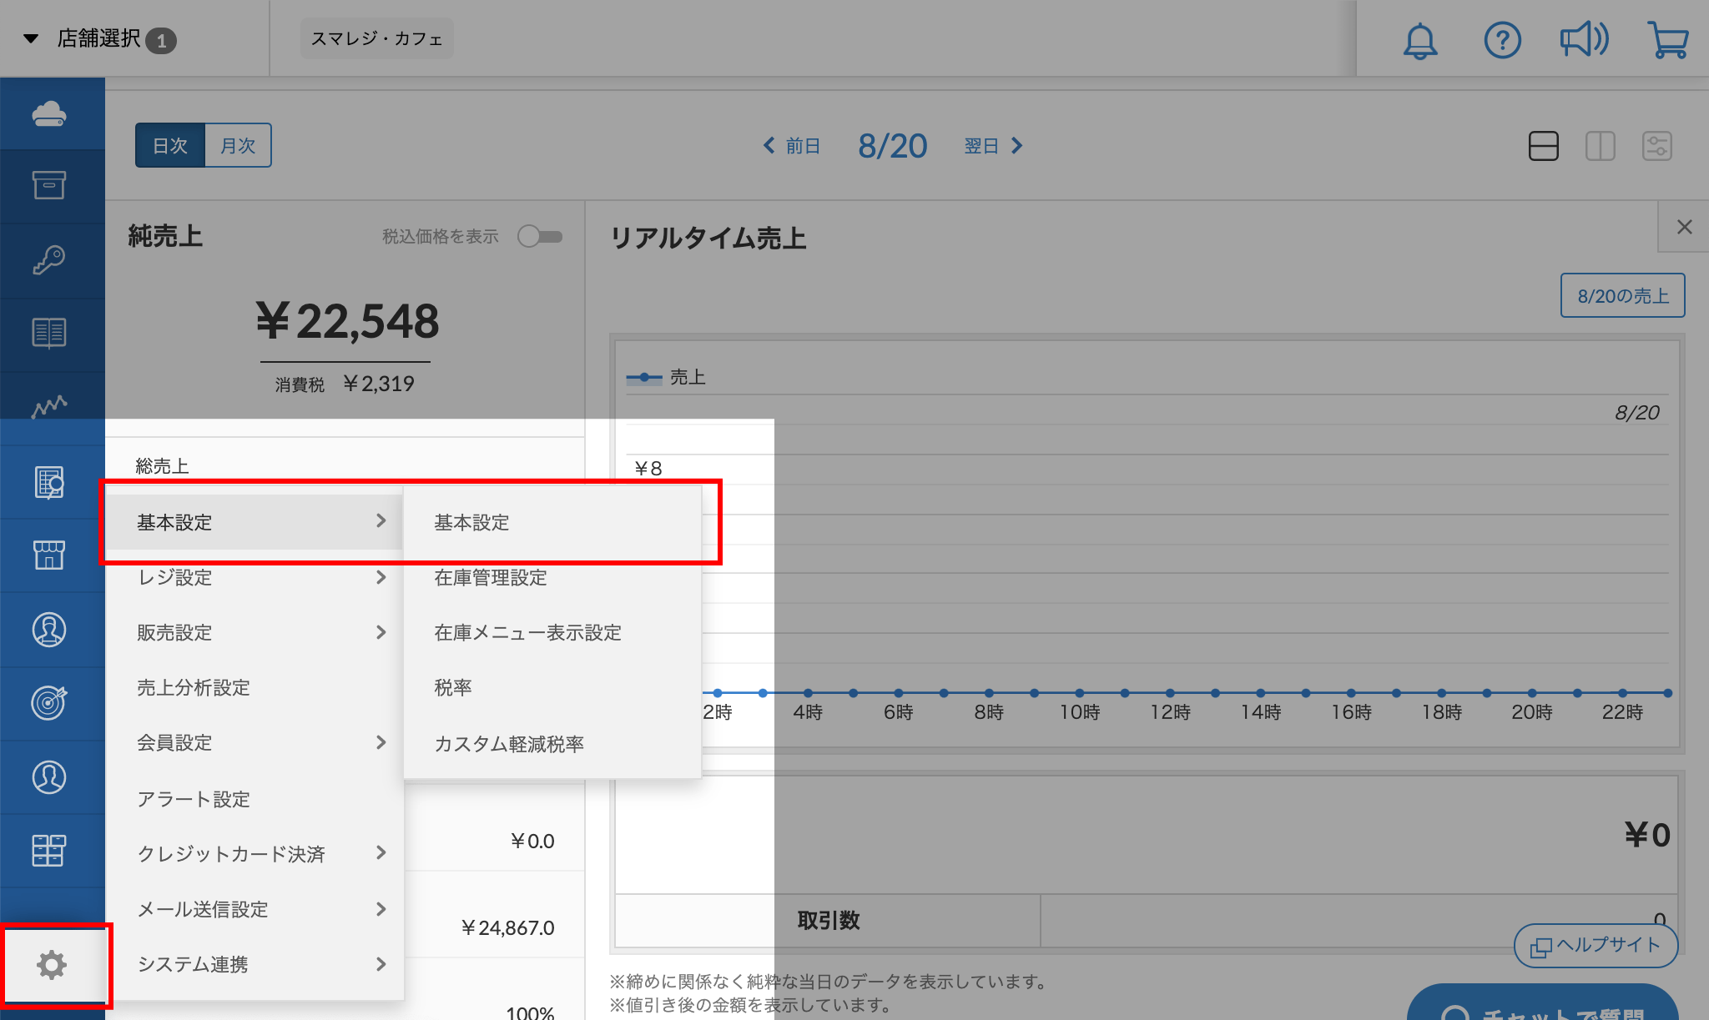
Task: Click the line chart analytics sidebar icon
Action: (x=49, y=405)
